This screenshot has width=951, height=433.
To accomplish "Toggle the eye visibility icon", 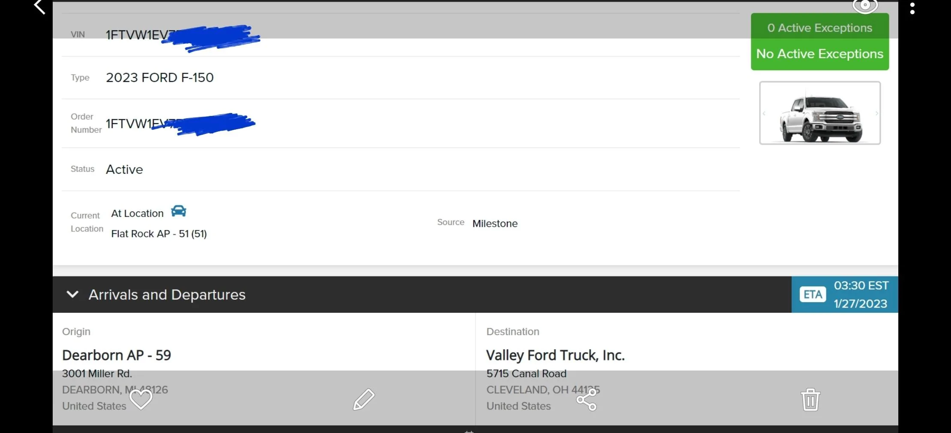I will [x=865, y=6].
